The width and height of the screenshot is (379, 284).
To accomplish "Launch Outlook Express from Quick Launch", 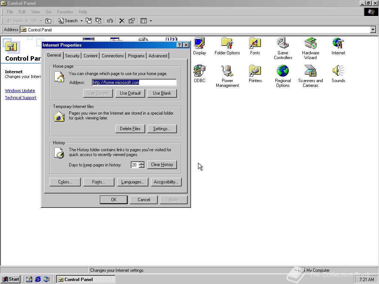I will [46, 279].
